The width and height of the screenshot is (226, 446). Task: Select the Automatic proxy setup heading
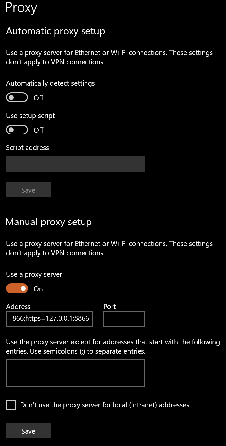tap(55, 31)
